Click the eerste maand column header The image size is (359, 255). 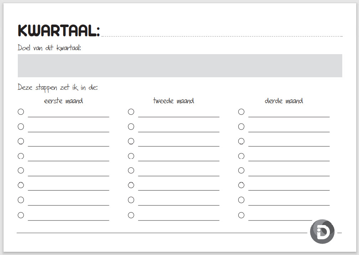click(63, 101)
